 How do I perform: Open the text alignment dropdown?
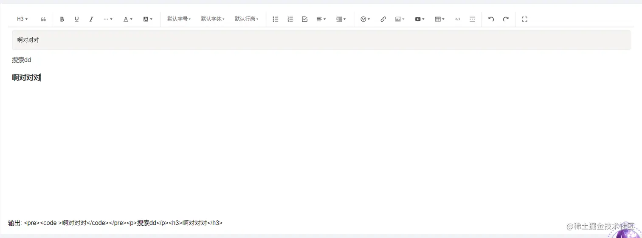[x=321, y=19]
